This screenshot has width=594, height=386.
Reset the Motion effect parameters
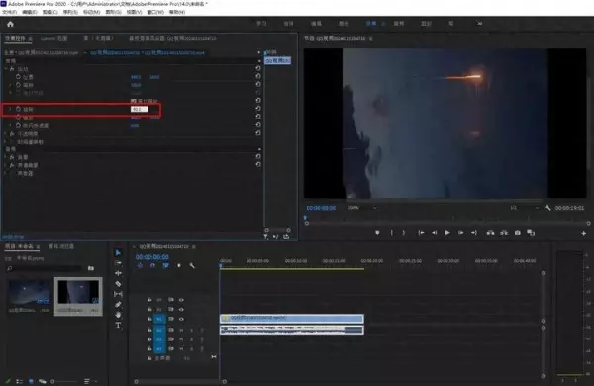pyautogui.click(x=258, y=68)
